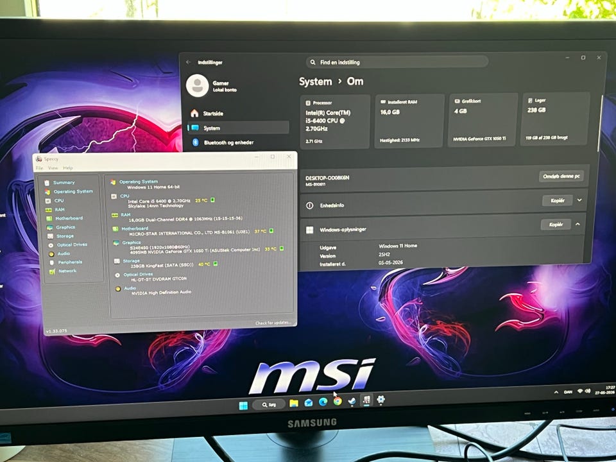Click 'NVIDIA High Definition Audio' text in Speccy

(x=161, y=293)
